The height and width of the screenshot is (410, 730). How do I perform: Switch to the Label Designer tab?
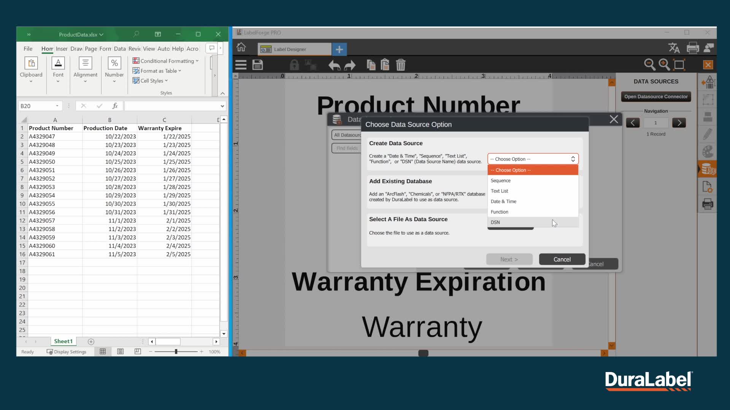click(x=295, y=49)
